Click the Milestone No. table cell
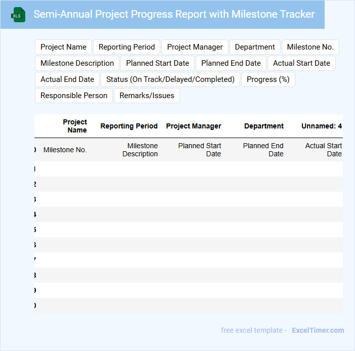Viewport: 355px width, 351px height. (65, 150)
